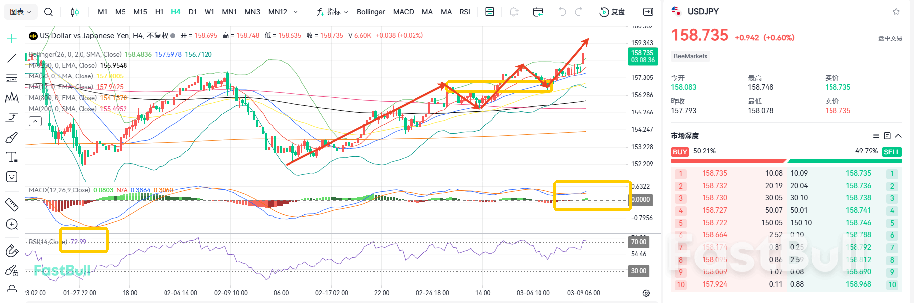Image resolution: width=914 pixels, height=303 pixels.
Task: Switch to H1 timeframe
Action: 159,12
